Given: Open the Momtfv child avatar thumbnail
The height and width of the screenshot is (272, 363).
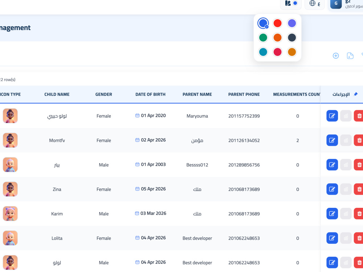Looking at the screenshot, I should (x=10, y=140).
